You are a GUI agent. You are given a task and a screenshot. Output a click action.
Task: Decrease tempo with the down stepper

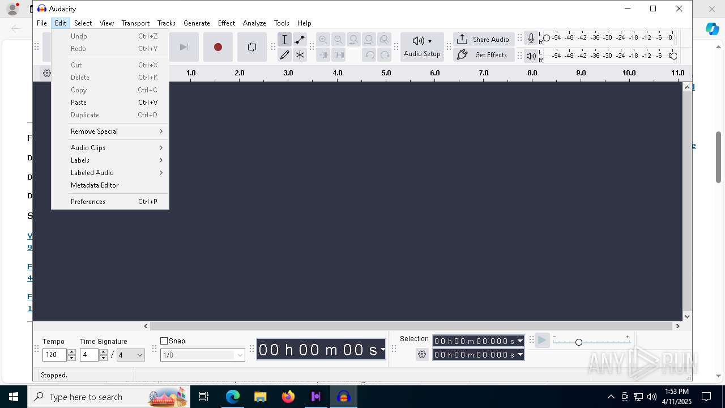(71, 358)
